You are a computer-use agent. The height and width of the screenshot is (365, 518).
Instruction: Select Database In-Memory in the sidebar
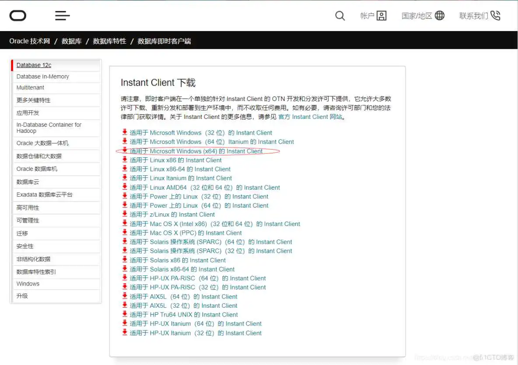click(x=42, y=76)
